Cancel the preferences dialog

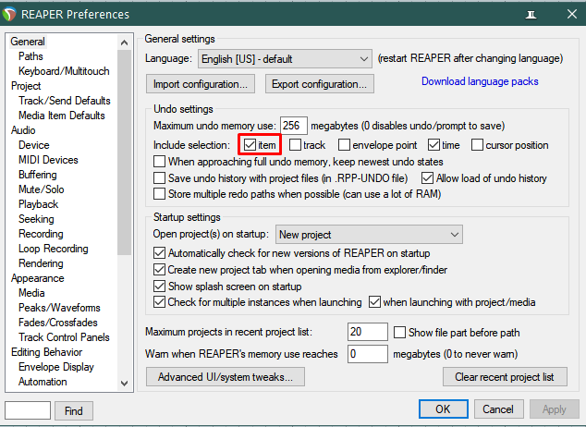498,409
